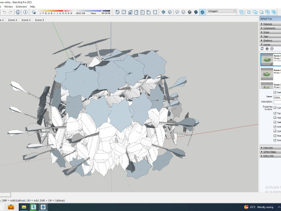
Task: Switch to Scene 4 tab
Action: [x=26, y=20]
